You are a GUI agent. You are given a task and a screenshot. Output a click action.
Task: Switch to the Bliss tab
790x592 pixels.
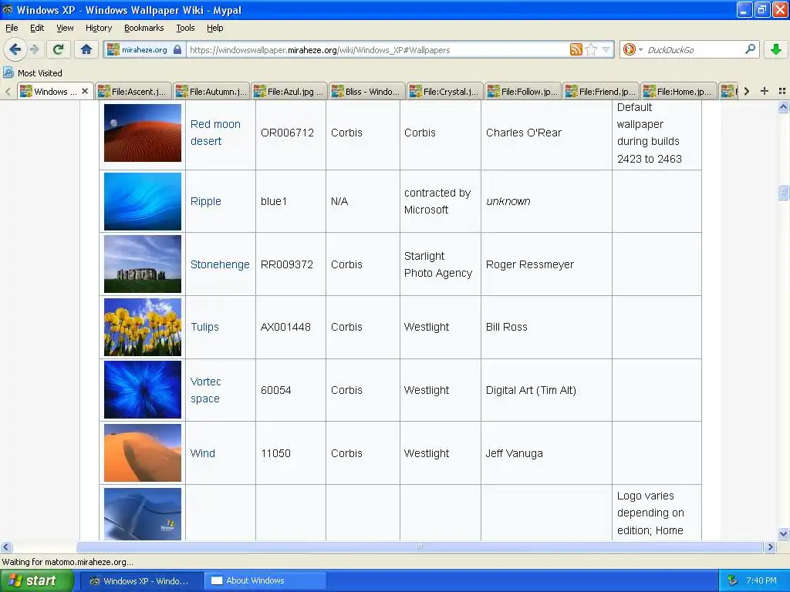[367, 92]
